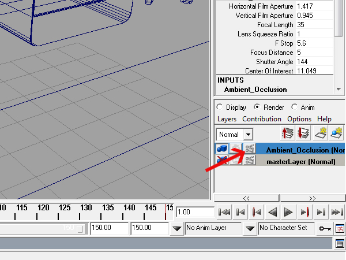The image size is (346, 260).
Task: Move selected layer up icon
Action: (288, 133)
